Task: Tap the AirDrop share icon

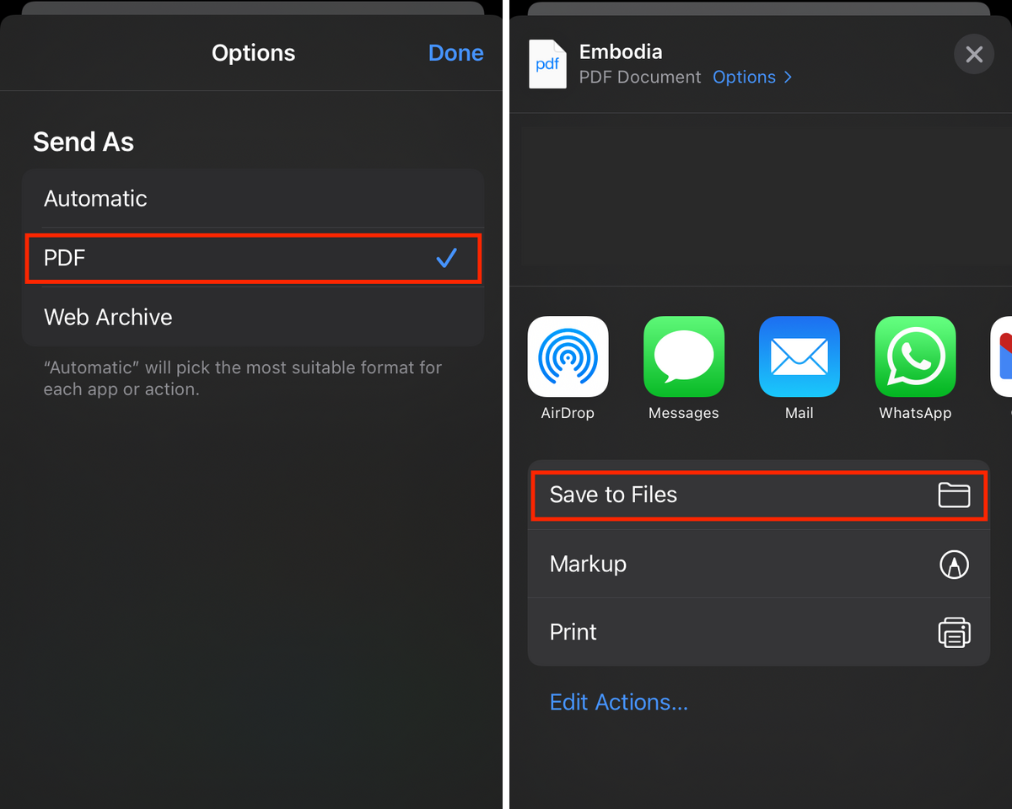Action: [x=568, y=356]
